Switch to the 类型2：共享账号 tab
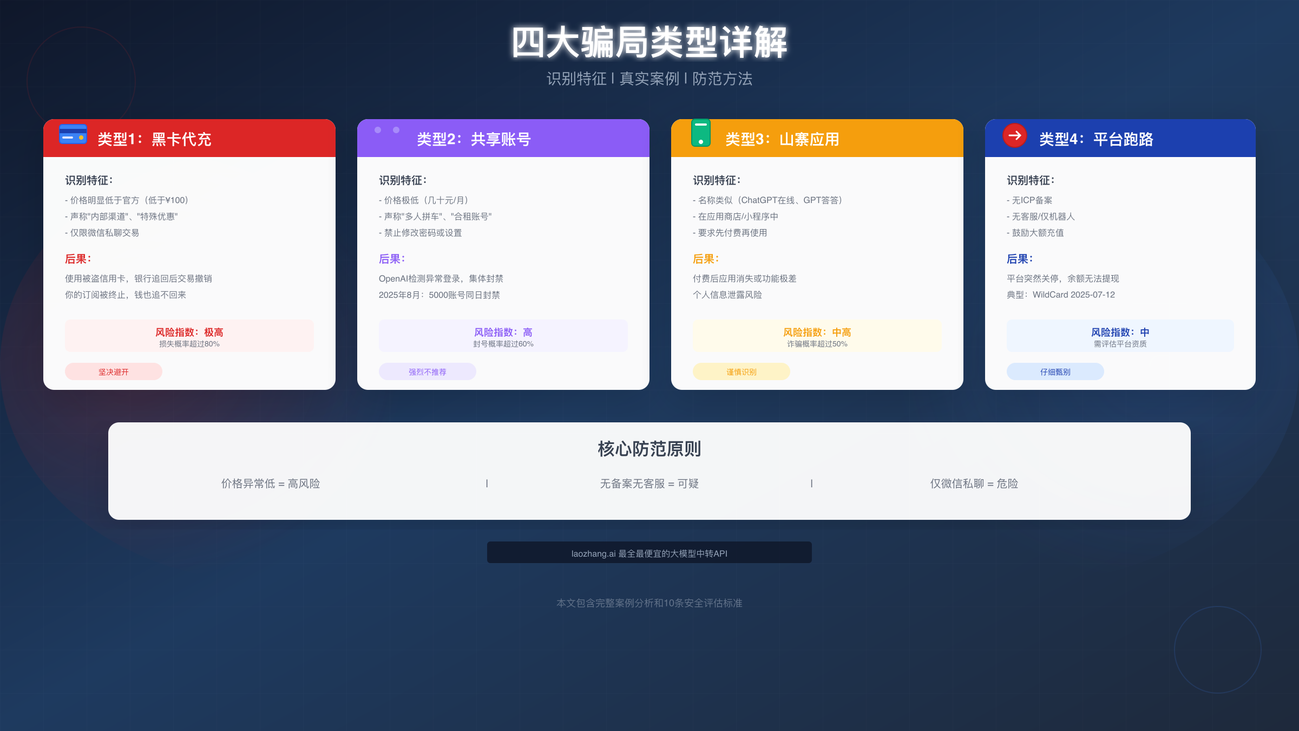Viewport: 1299px width, 731px height. 503,139
